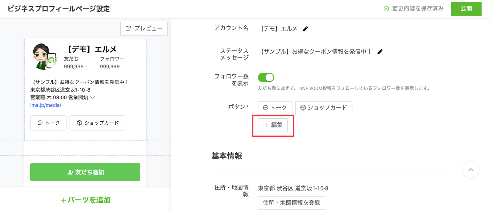Click the profile avatar image in the preview

tap(44, 57)
